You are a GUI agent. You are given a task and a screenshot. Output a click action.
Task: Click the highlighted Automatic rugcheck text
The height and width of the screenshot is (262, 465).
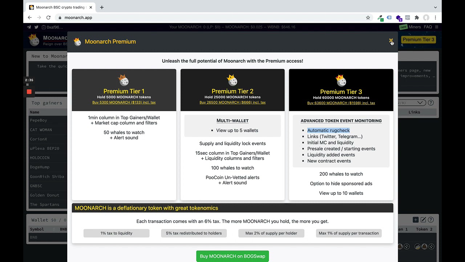tap(328, 130)
